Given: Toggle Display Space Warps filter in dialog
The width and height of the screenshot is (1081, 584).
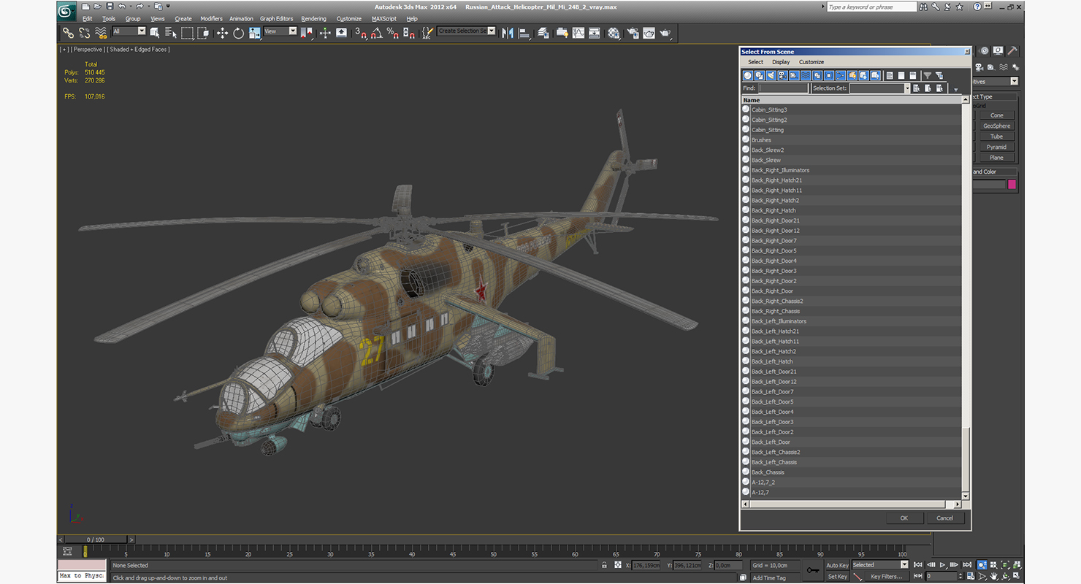Looking at the screenshot, I should 806,75.
